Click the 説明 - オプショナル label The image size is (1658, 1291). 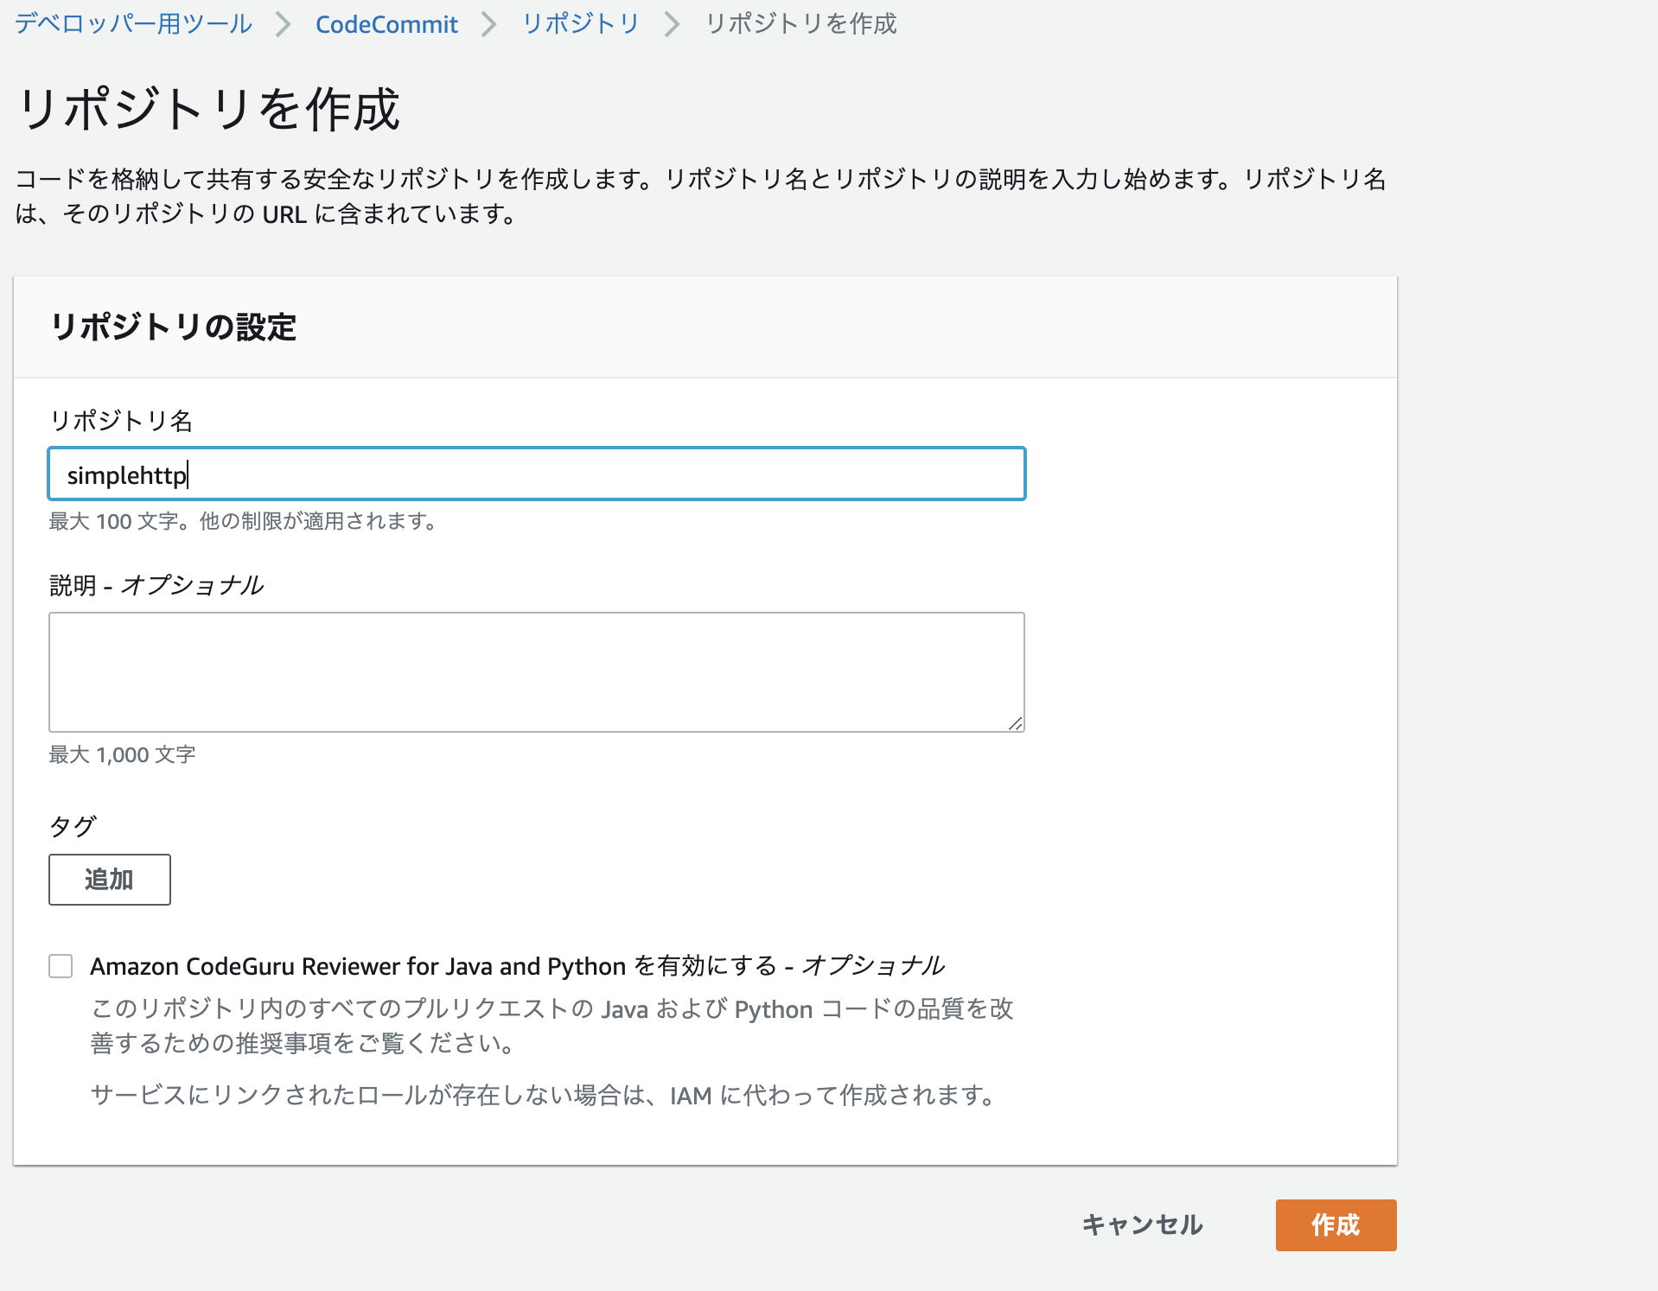157,584
